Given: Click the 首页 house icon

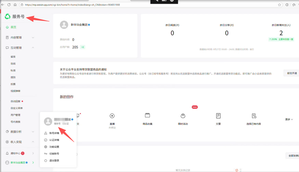Looking at the screenshot, I should 7,27.
